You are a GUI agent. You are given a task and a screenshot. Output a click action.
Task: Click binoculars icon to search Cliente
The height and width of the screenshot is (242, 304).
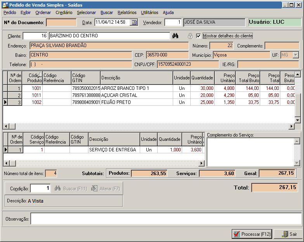pyautogui.click(x=175, y=36)
